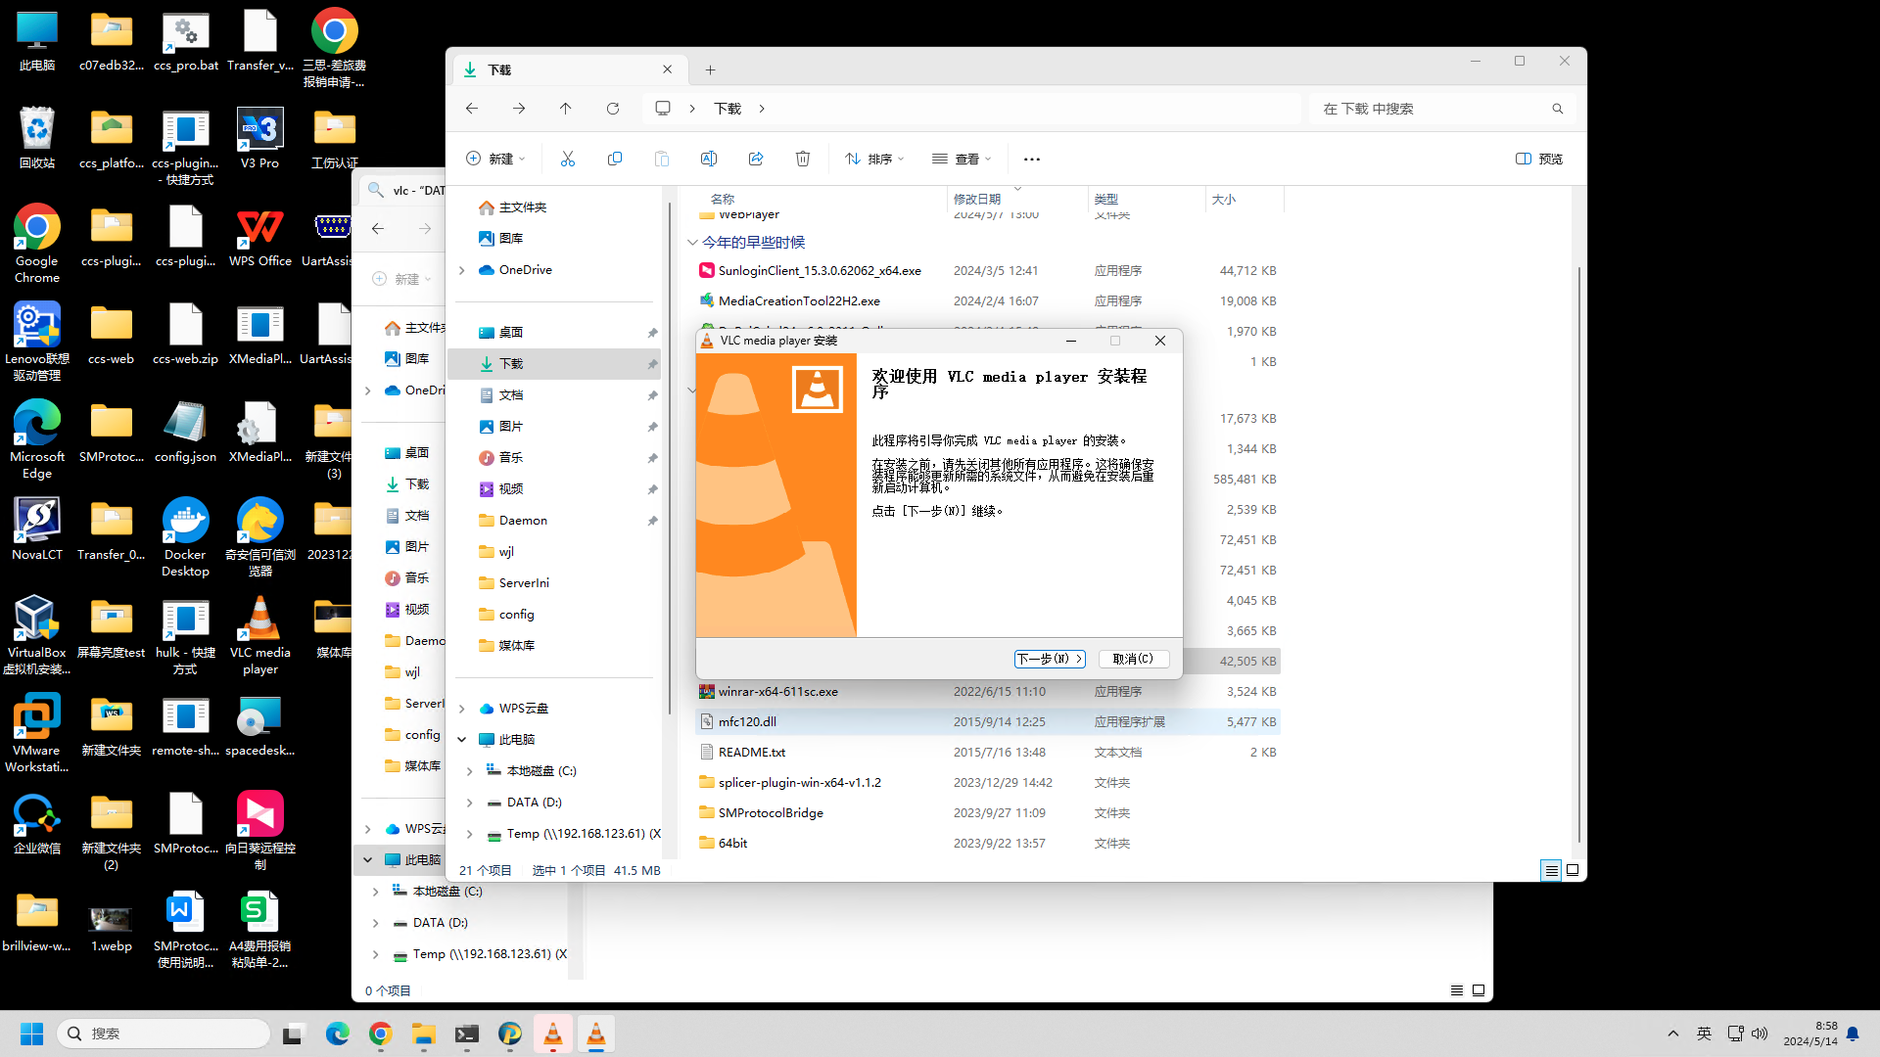Open WPS Office desktop icon

point(259,236)
